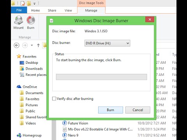Open the Disc burner drive dropdown

107,43
